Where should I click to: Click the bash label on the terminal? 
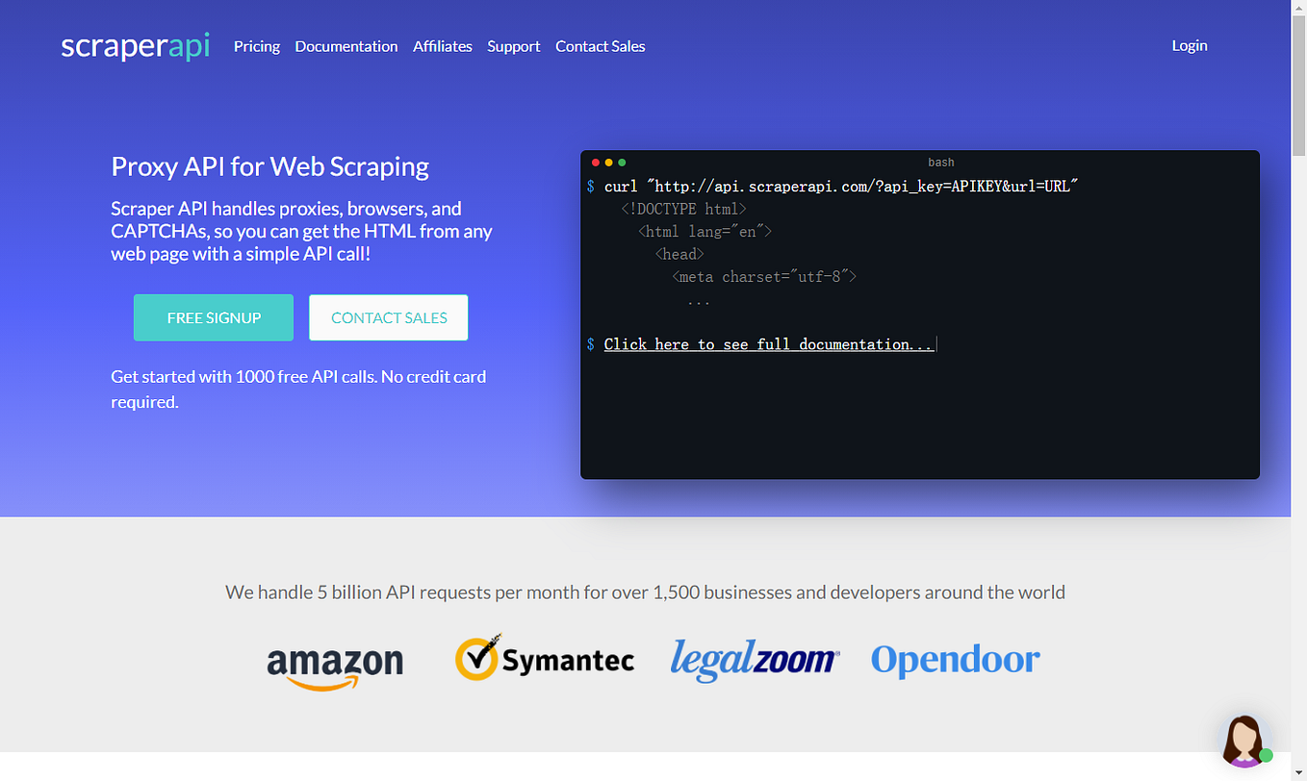pyautogui.click(x=940, y=162)
